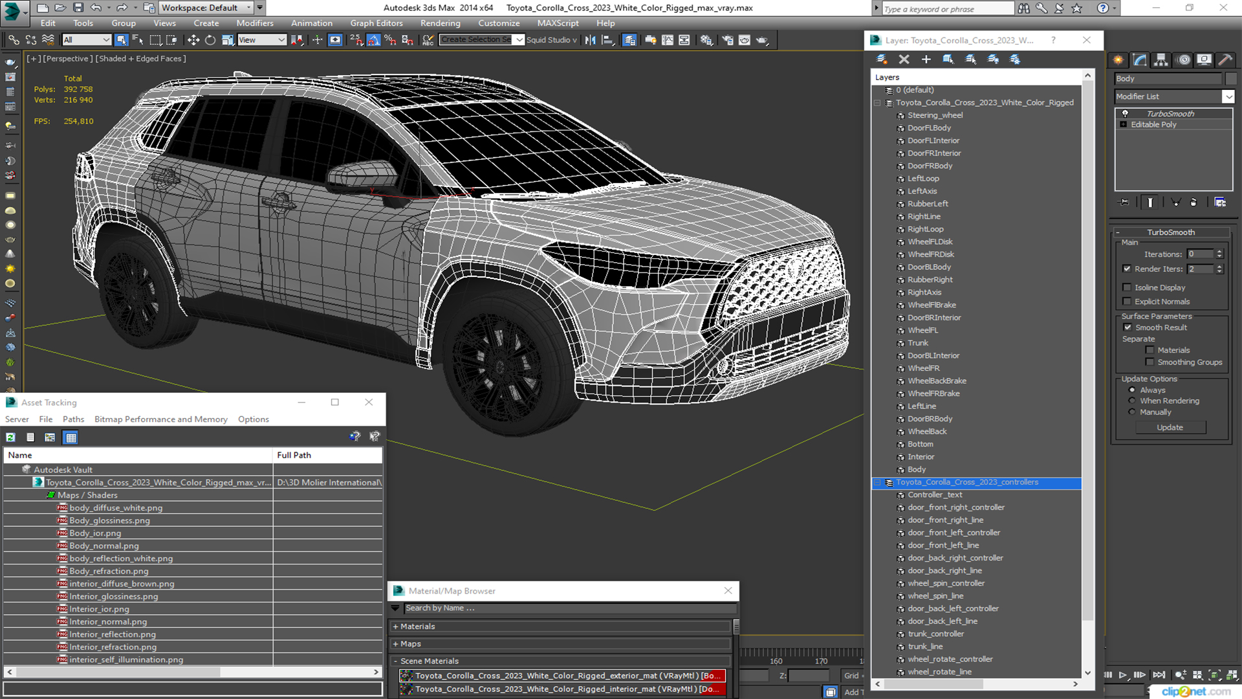Open the Display command panel tab
Image resolution: width=1242 pixels, height=699 pixels.
[x=1204, y=60]
